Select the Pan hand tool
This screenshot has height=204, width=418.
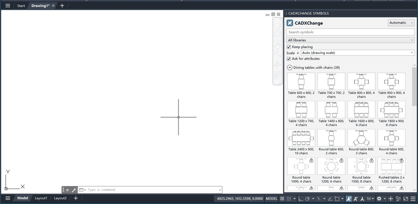point(278,45)
